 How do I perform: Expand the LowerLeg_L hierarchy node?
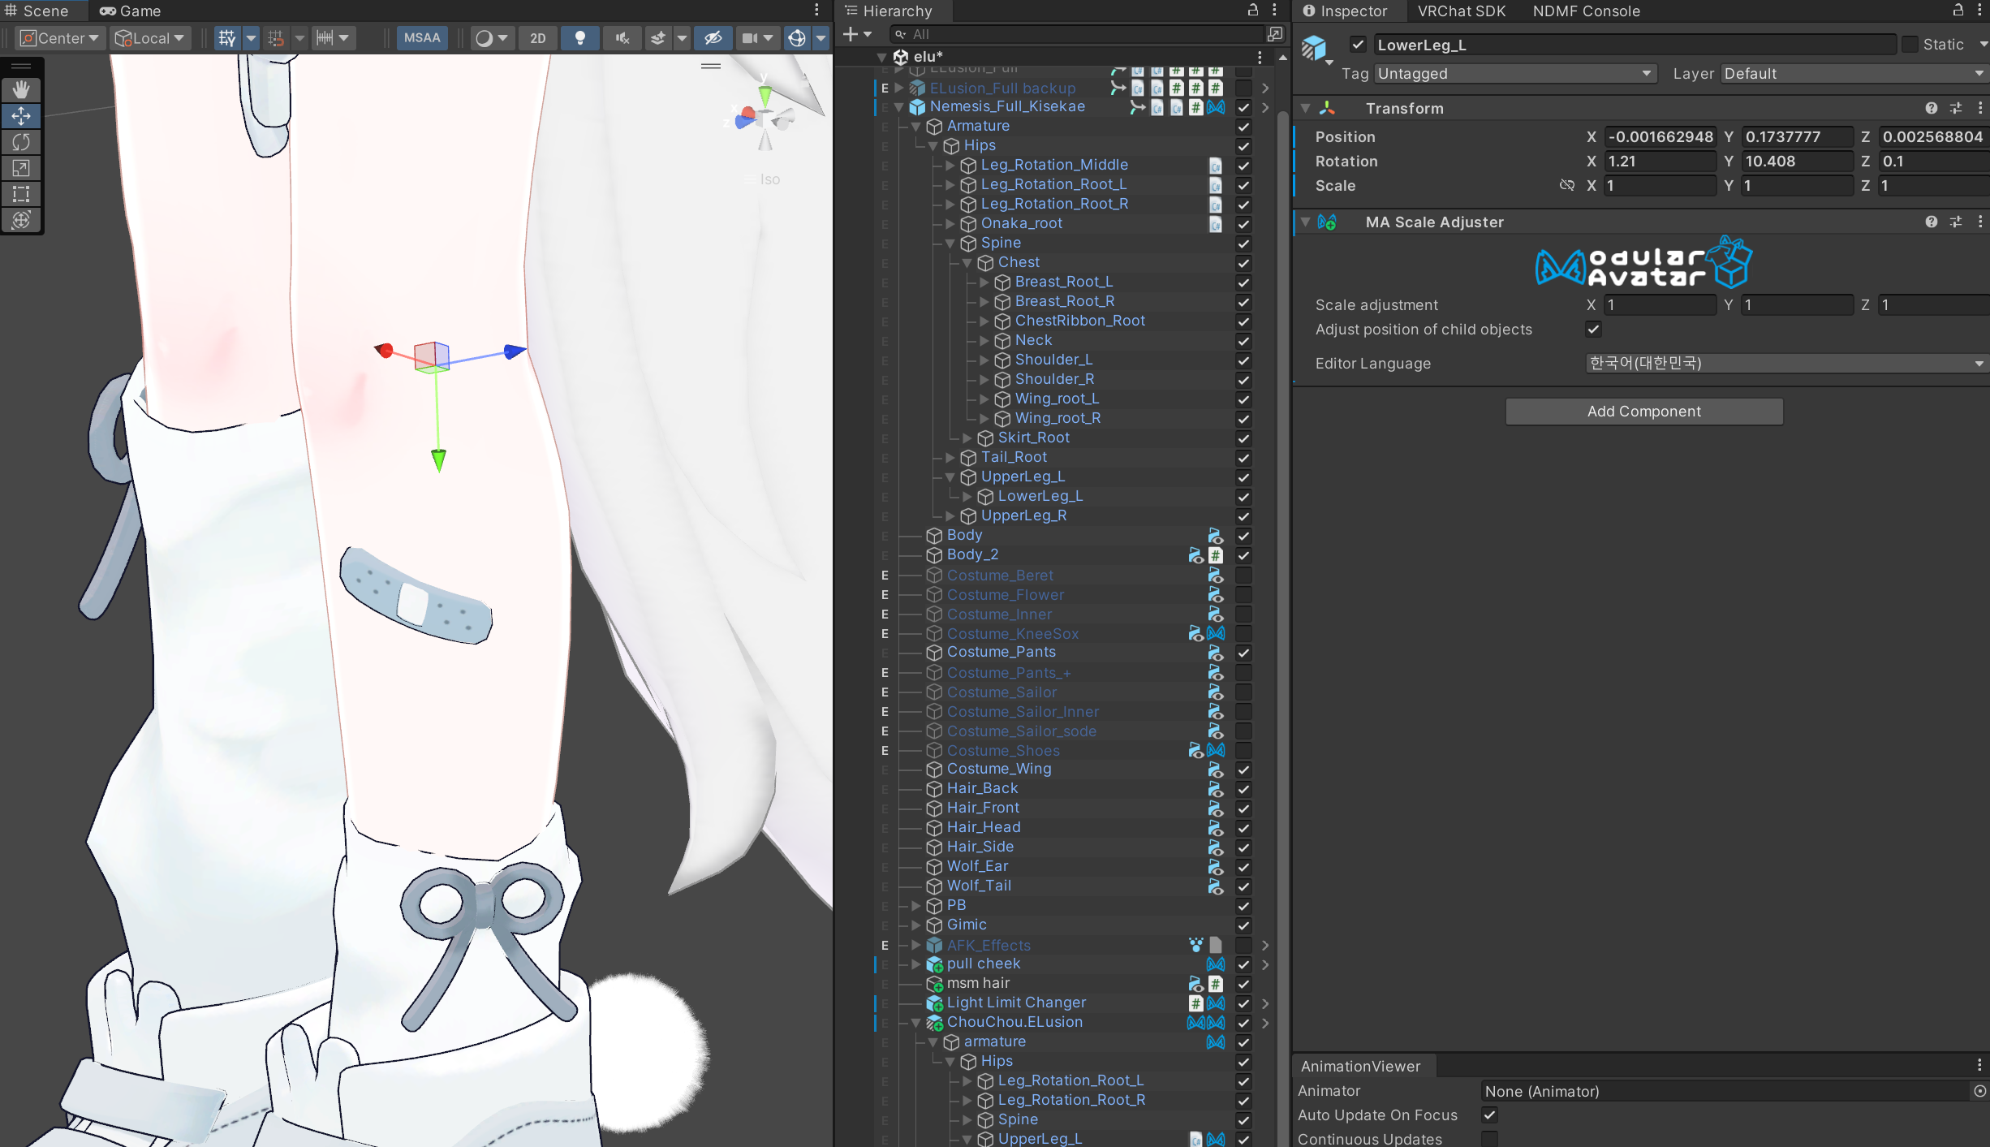click(x=967, y=496)
